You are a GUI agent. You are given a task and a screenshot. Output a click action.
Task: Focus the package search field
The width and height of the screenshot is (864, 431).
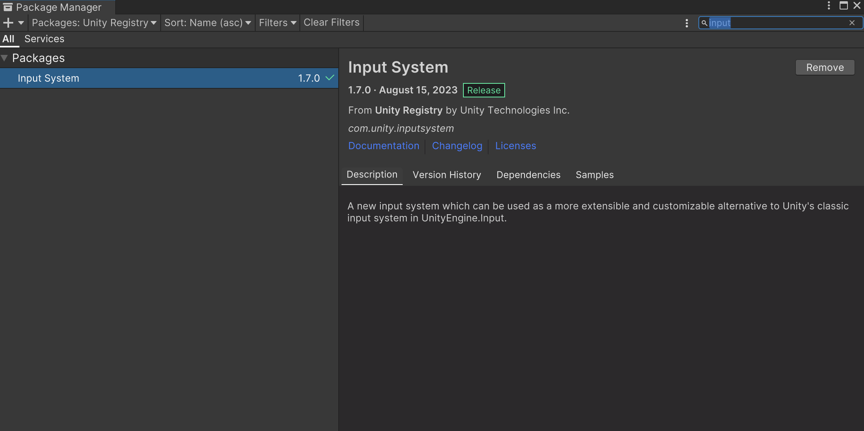tap(780, 23)
